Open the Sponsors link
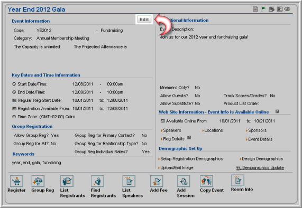This screenshot has height=208, width=302. point(258,130)
